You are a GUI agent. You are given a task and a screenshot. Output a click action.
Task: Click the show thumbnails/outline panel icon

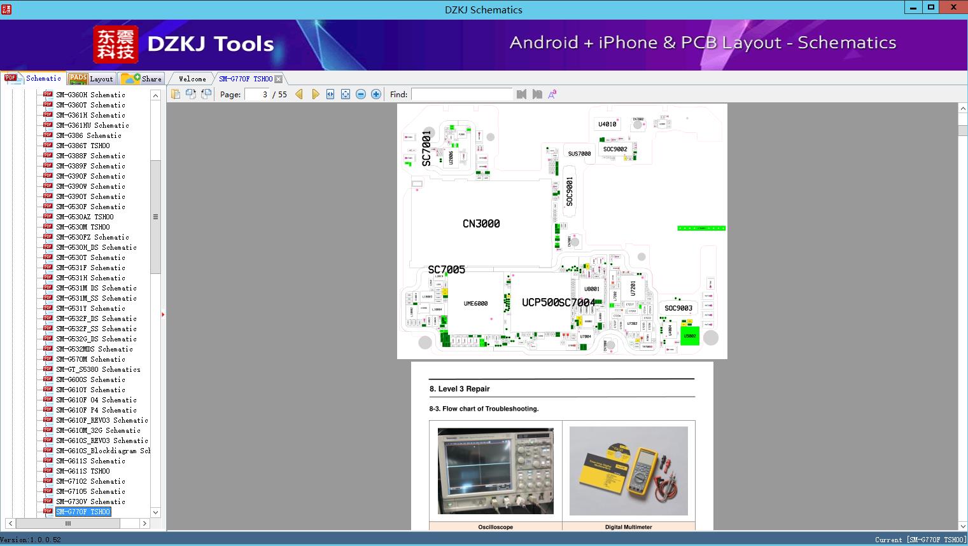[175, 94]
